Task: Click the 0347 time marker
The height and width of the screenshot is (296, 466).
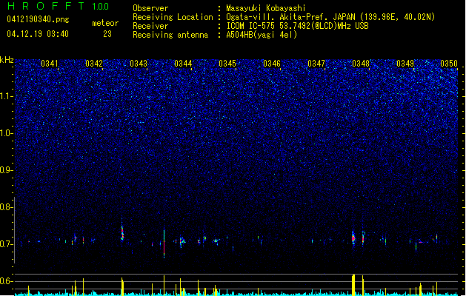Action: pos(316,64)
